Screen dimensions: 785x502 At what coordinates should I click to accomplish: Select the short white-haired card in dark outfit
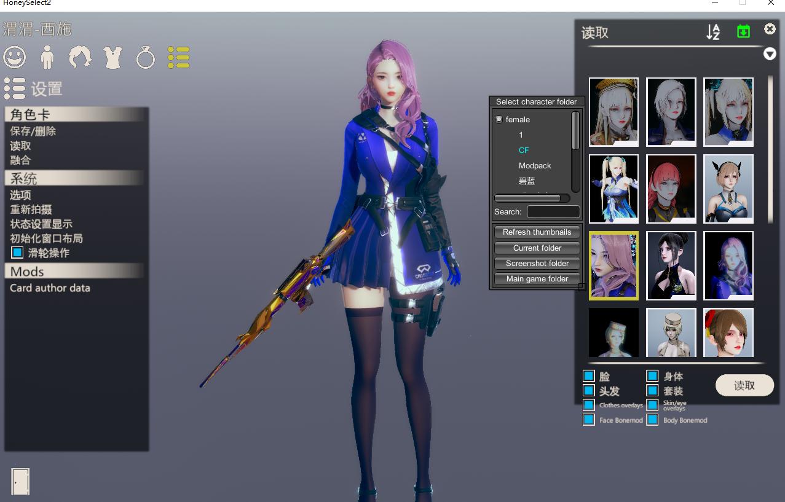coord(671,112)
